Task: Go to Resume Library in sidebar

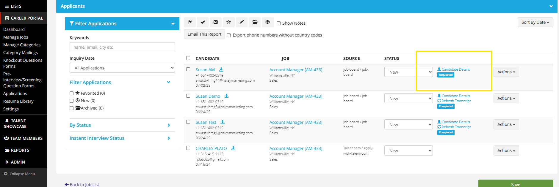Action: pyautogui.click(x=18, y=101)
